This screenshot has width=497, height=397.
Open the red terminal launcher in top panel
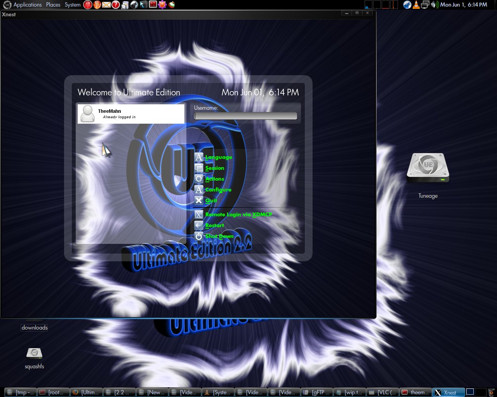[153, 5]
